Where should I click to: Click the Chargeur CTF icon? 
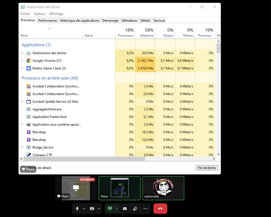29,155
